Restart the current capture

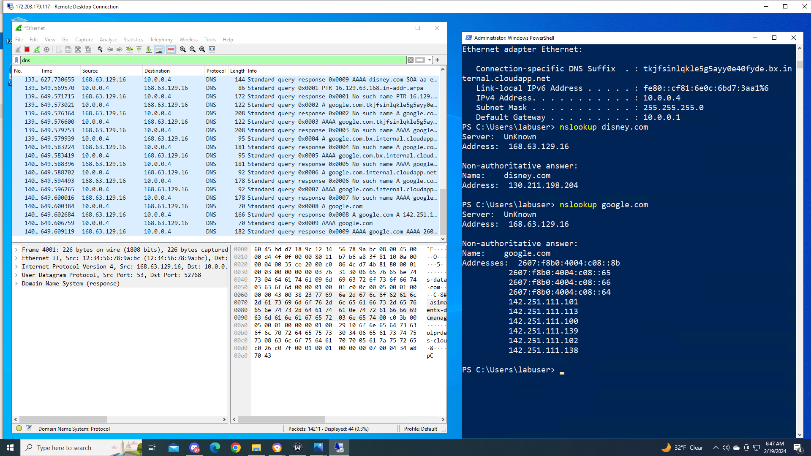[37, 49]
